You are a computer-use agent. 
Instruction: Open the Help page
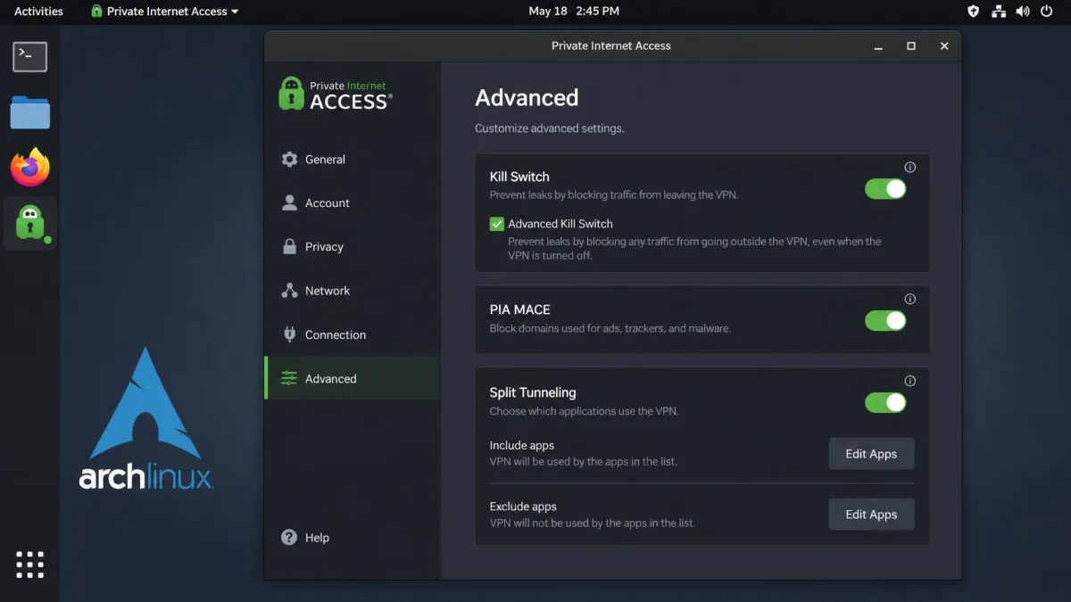(305, 538)
